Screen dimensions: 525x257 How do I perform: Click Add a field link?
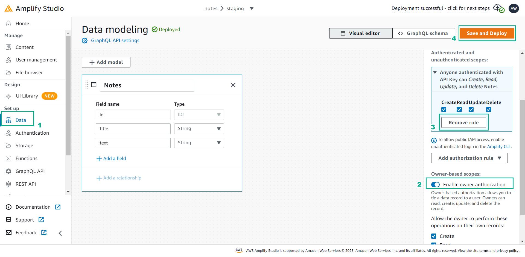pyautogui.click(x=111, y=158)
